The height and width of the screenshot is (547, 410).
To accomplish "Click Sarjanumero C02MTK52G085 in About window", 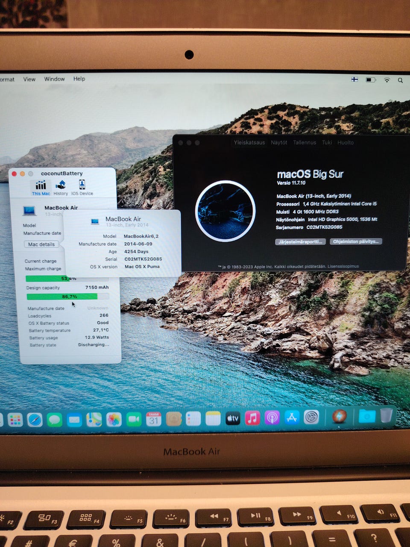I will tap(309, 227).
